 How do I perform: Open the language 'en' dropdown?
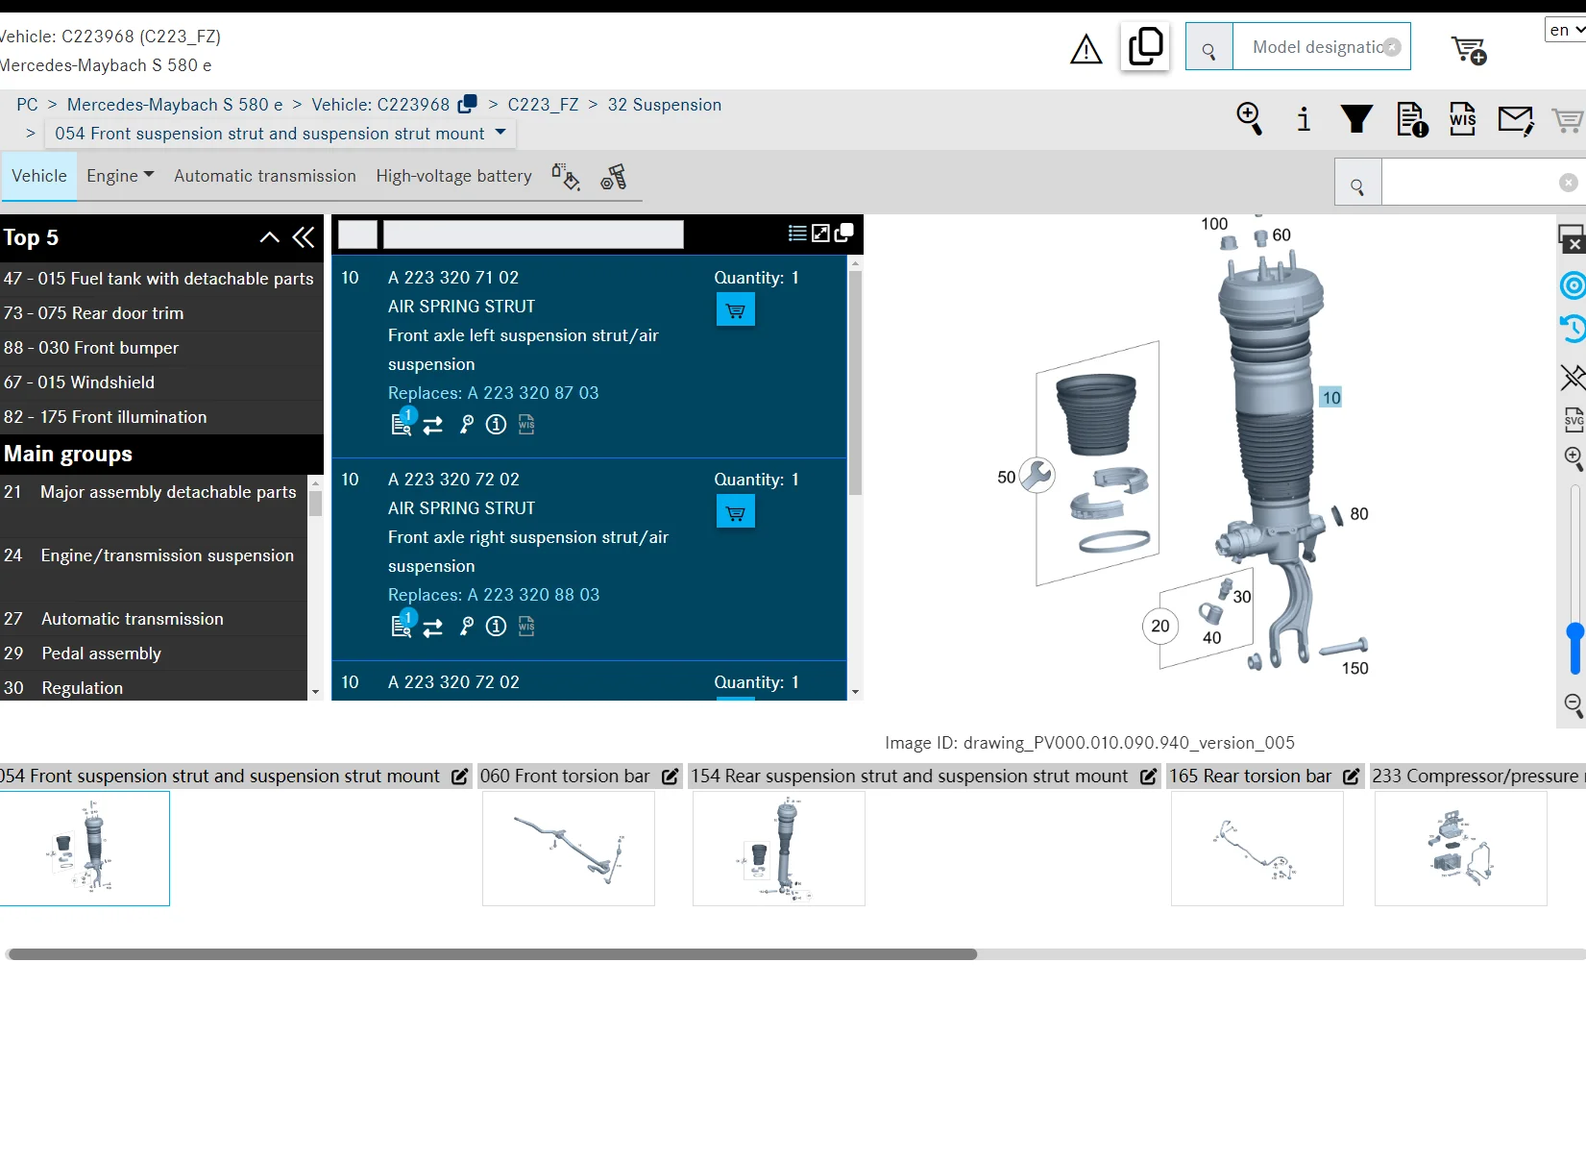pos(1565,30)
